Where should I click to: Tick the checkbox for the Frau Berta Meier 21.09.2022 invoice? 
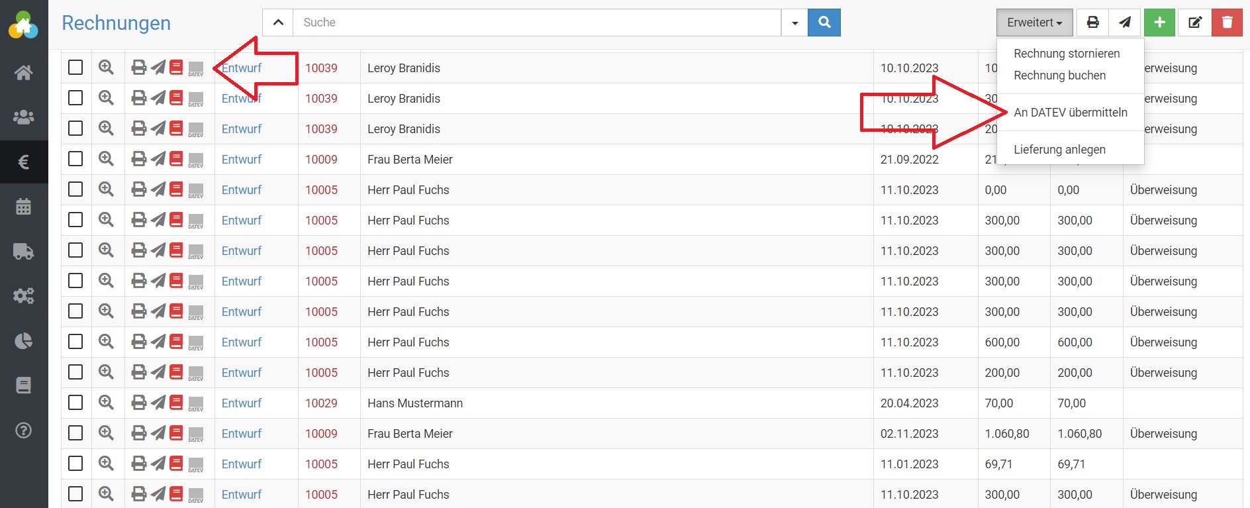(x=75, y=159)
